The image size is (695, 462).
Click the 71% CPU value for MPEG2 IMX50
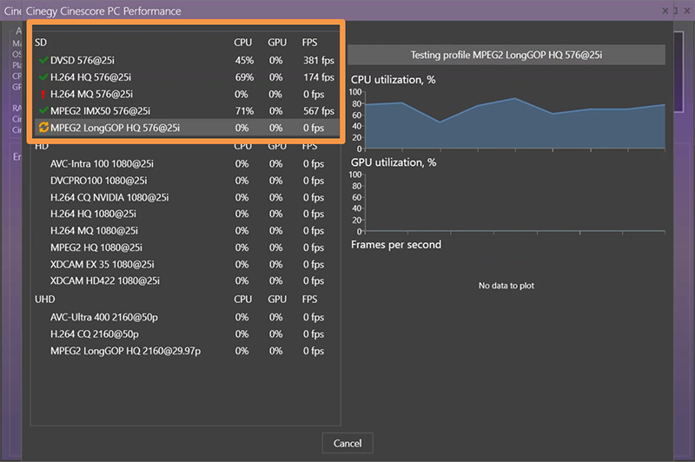click(x=245, y=111)
